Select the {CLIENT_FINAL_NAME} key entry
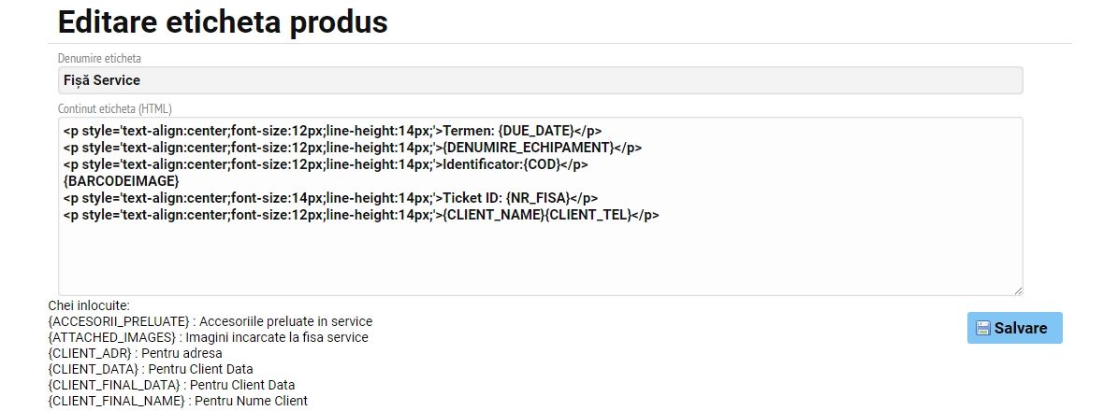Viewport: 1118px width, 411px height. pos(178,401)
